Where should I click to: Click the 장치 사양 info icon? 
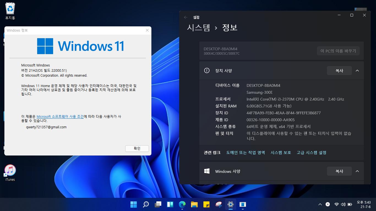pos(207,71)
